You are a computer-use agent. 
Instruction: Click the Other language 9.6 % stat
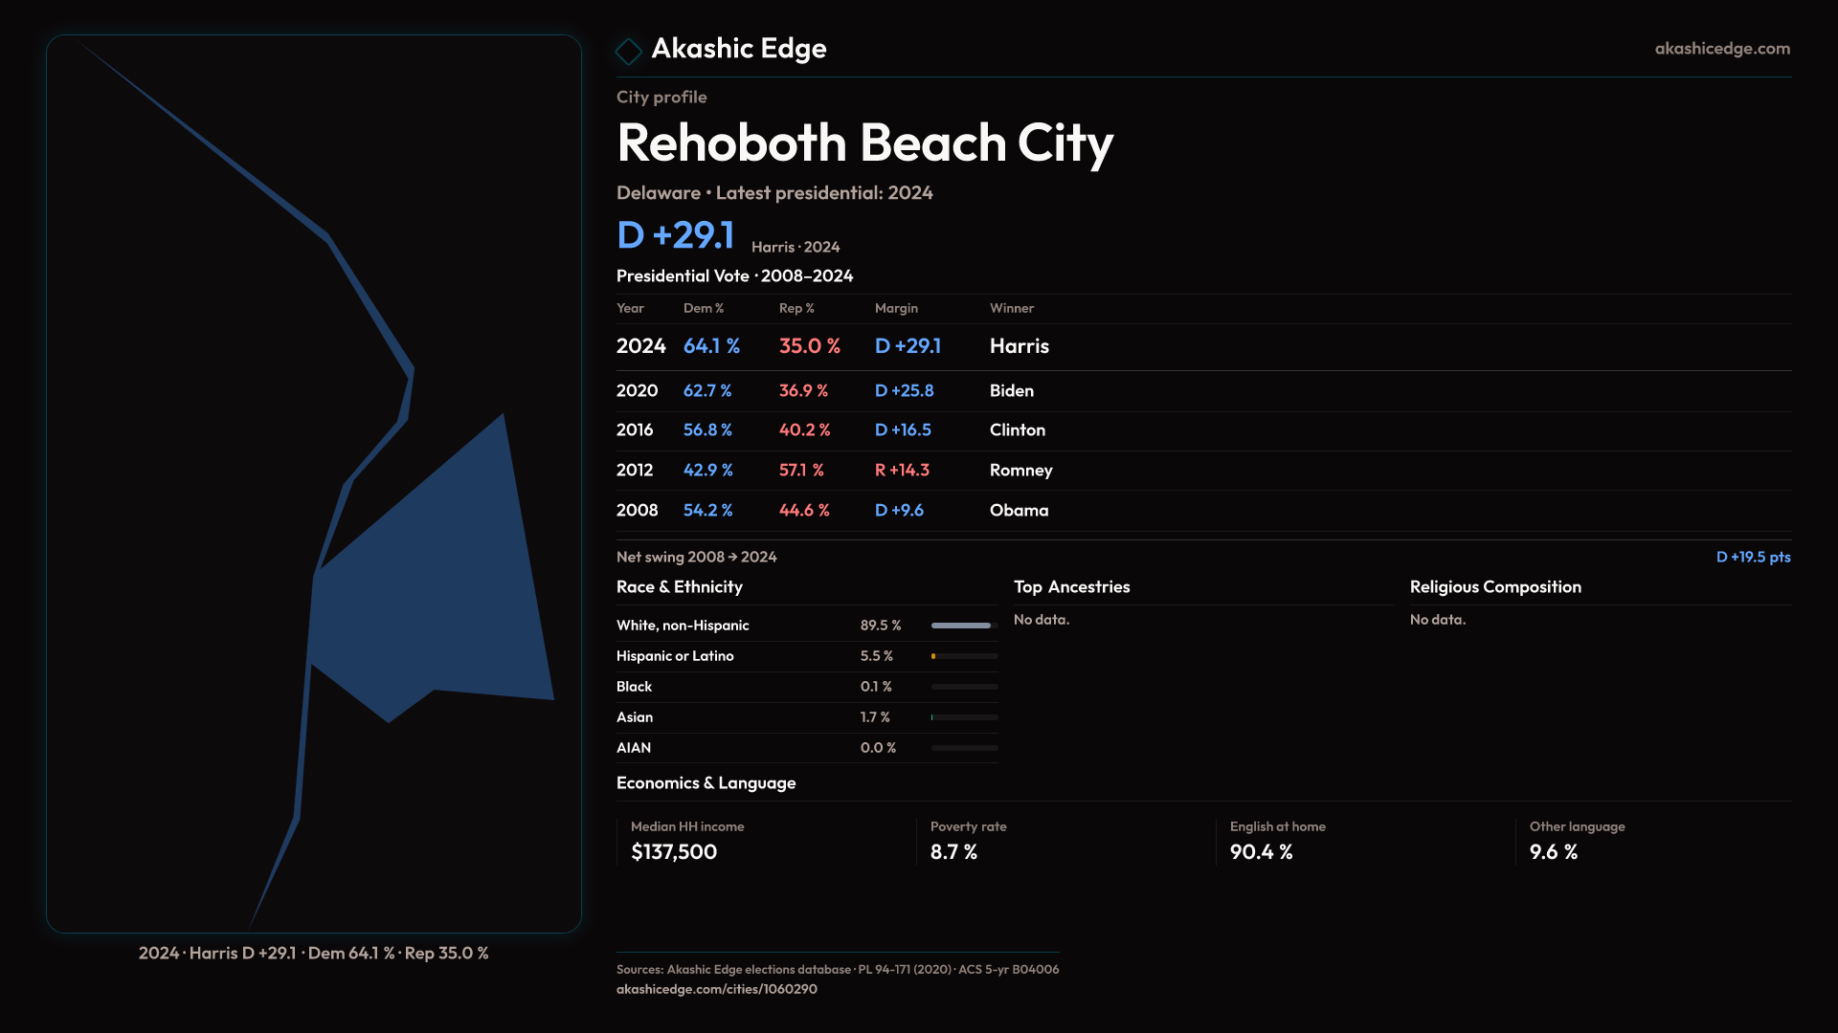click(x=1553, y=852)
